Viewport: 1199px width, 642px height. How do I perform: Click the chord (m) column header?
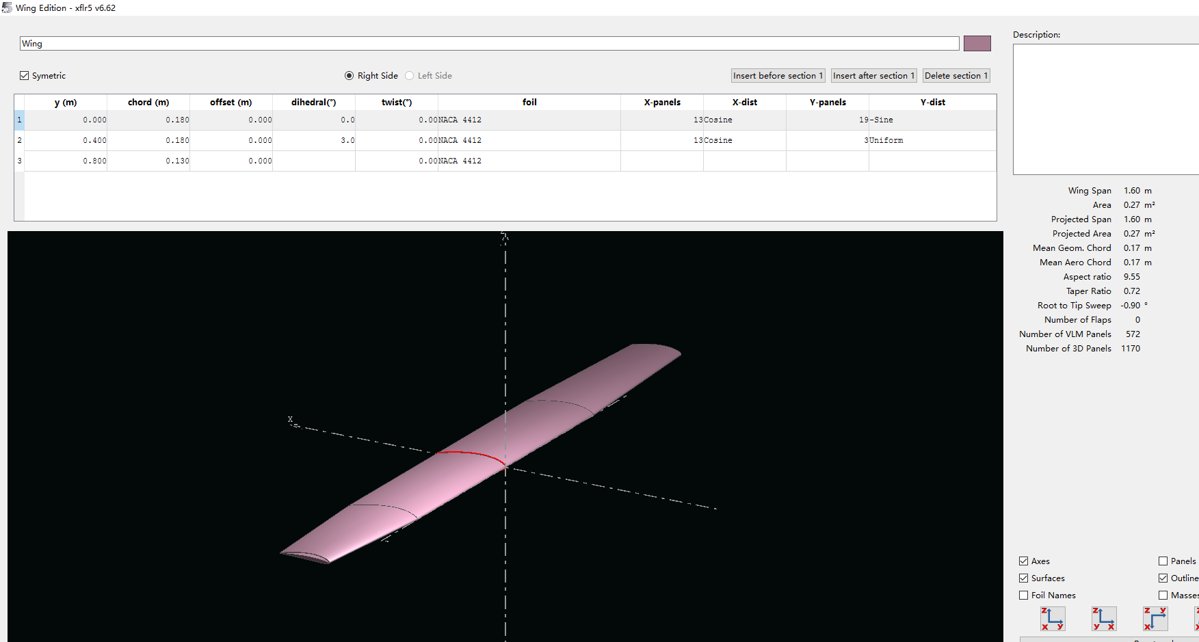pos(148,102)
